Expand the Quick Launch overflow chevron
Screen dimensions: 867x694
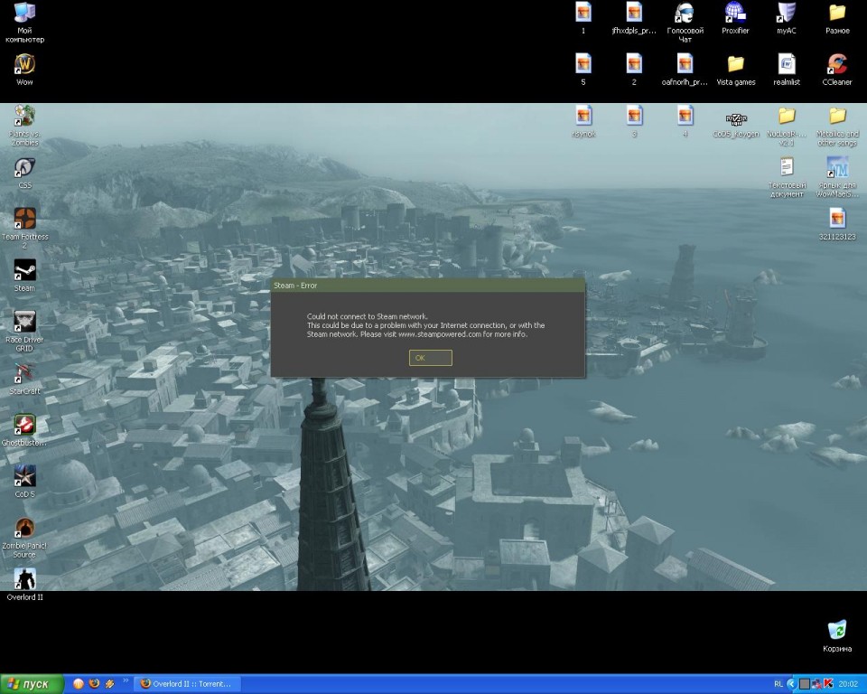pyautogui.click(x=126, y=680)
